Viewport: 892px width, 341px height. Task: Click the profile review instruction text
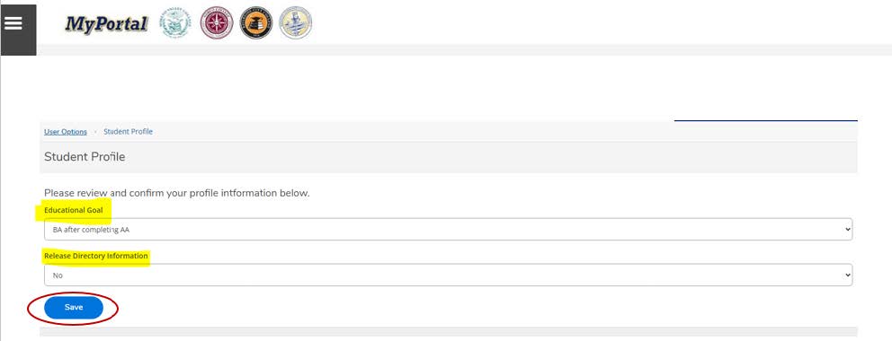pos(177,193)
